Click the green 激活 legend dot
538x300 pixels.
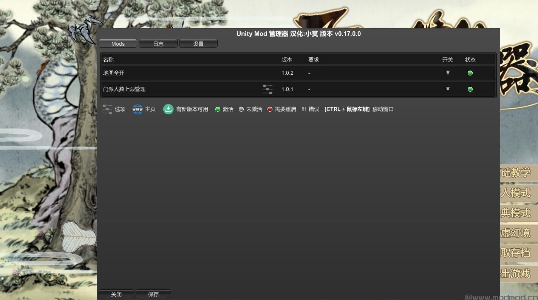218,109
